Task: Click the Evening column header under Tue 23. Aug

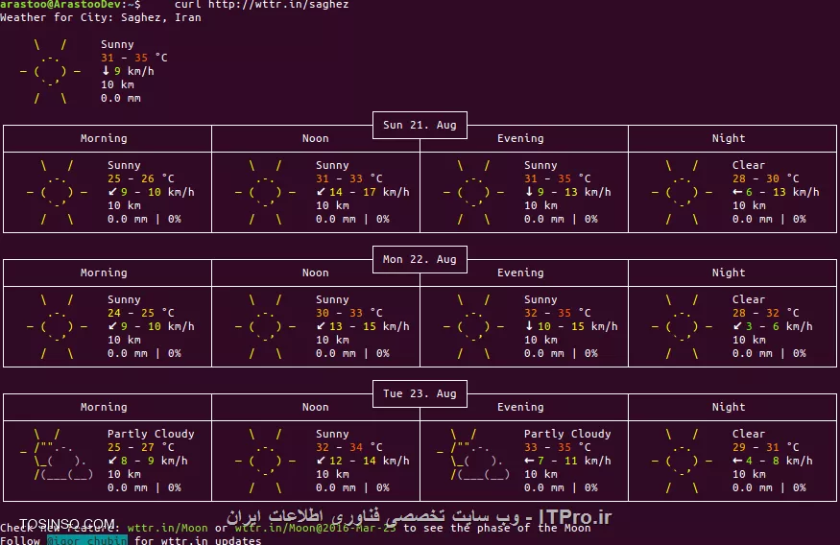Action: (520, 407)
